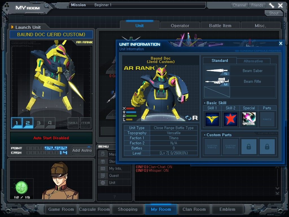This screenshot has height=217, width=289.
Task: Click the Quest menu icon
Action: click(103, 175)
